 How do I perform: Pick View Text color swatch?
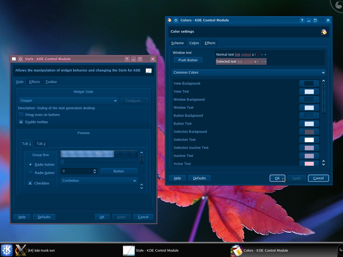point(309,92)
